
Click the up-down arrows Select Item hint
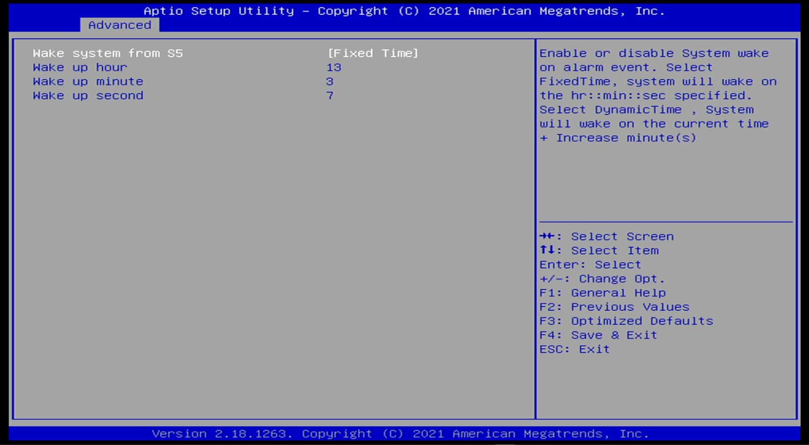[599, 250]
